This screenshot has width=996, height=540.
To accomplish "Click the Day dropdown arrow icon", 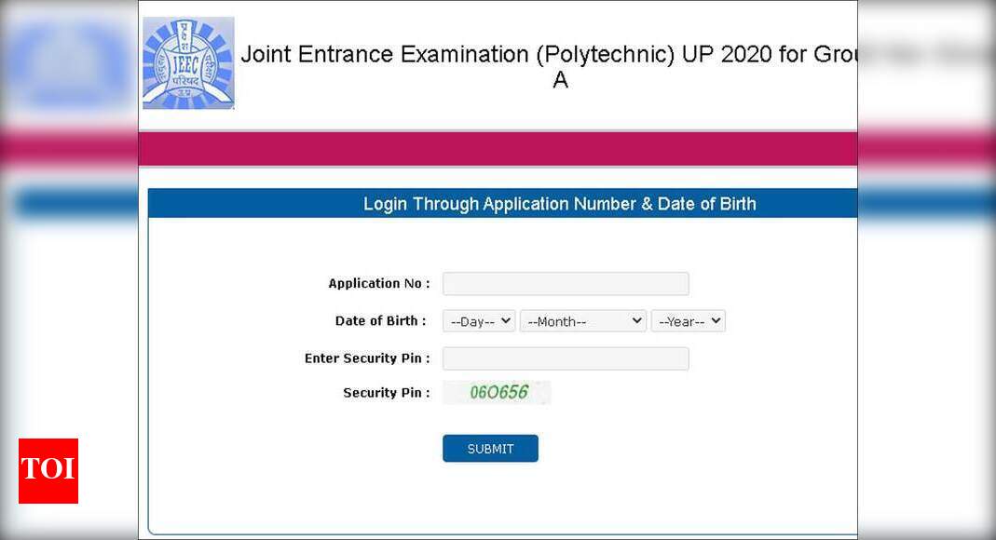I will pyautogui.click(x=504, y=320).
